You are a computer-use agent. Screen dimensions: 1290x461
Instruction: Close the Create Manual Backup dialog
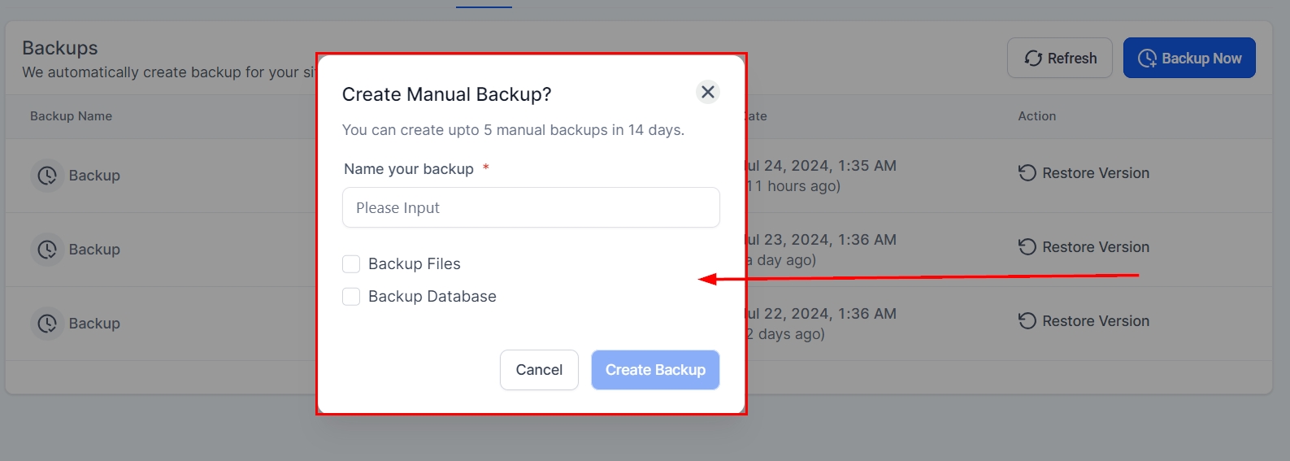708,92
